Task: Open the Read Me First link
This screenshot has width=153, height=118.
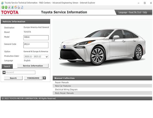Action: click(135, 12)
